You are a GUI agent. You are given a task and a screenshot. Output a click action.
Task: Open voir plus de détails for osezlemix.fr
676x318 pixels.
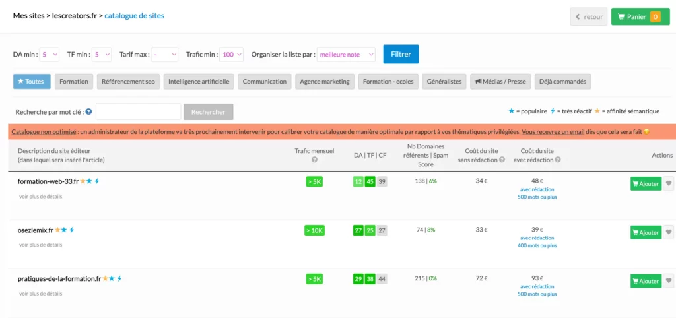pos(40,245)
